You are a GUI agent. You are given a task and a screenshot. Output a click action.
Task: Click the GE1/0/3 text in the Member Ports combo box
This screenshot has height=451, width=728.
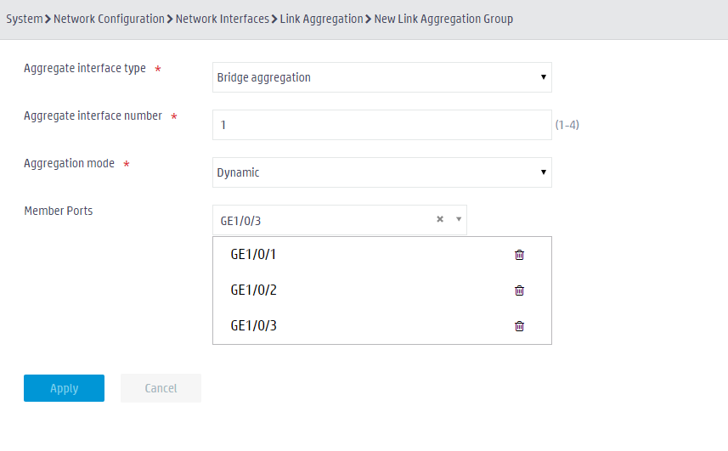[240, 221]
